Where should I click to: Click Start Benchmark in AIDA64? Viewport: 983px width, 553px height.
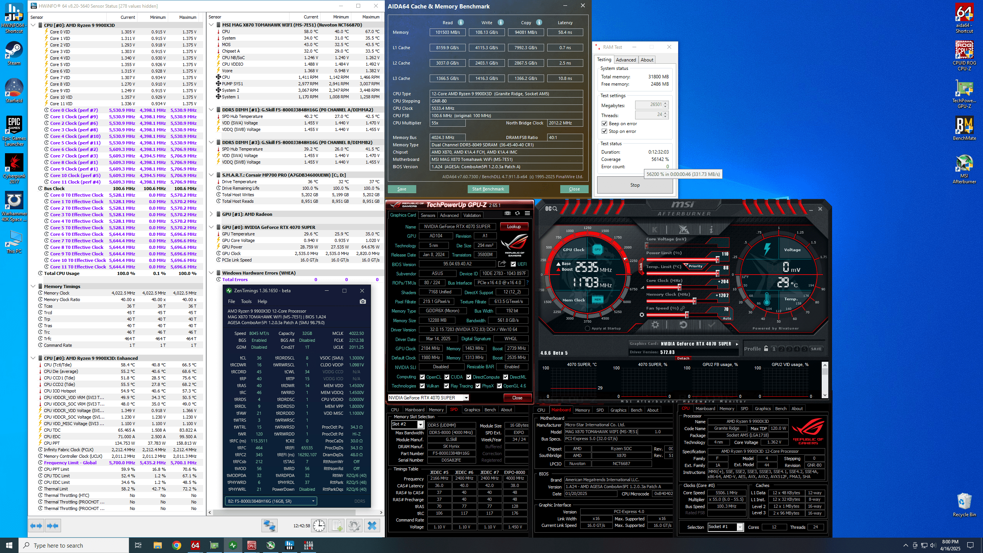(488, 189)
